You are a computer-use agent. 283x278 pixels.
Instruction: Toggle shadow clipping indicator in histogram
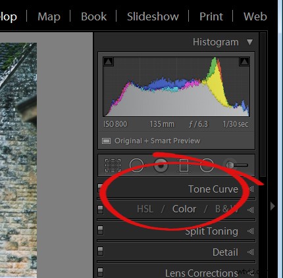coord(109,62)
